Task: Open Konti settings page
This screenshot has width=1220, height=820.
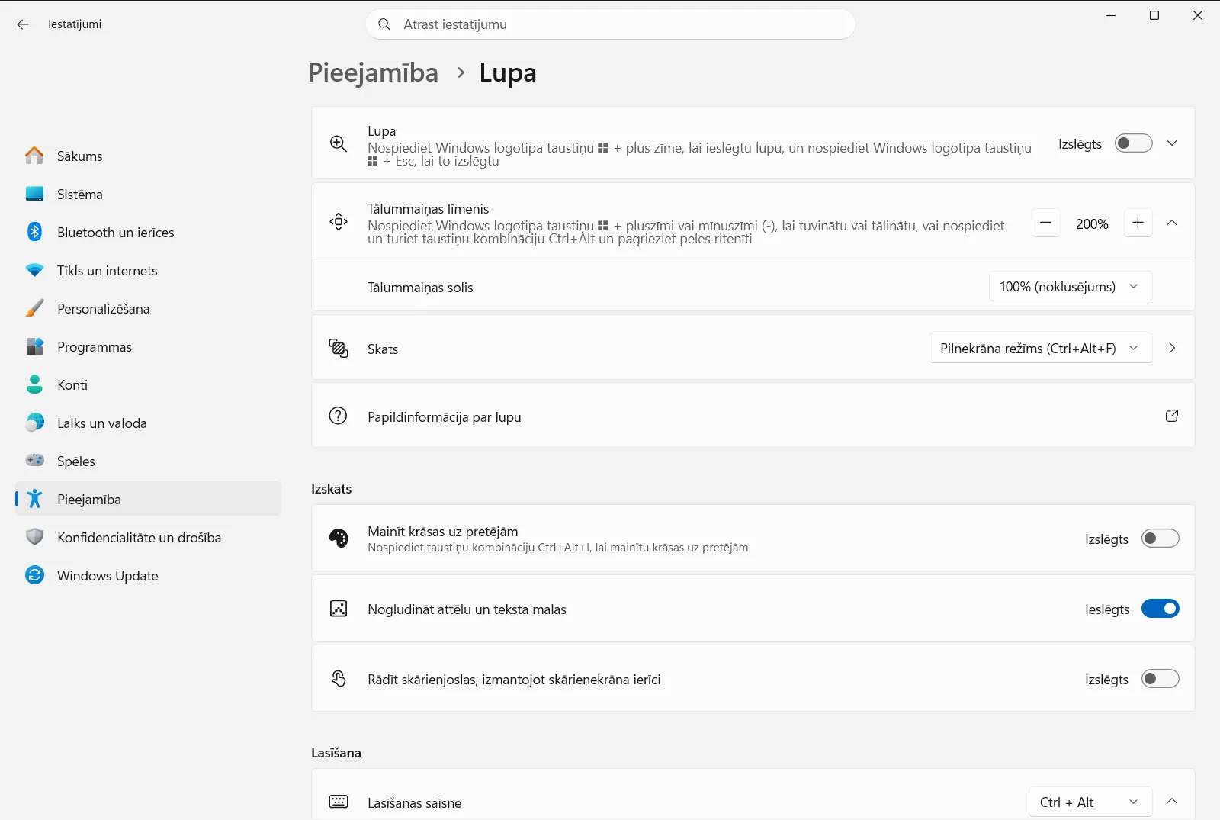Action: point(149,384)
